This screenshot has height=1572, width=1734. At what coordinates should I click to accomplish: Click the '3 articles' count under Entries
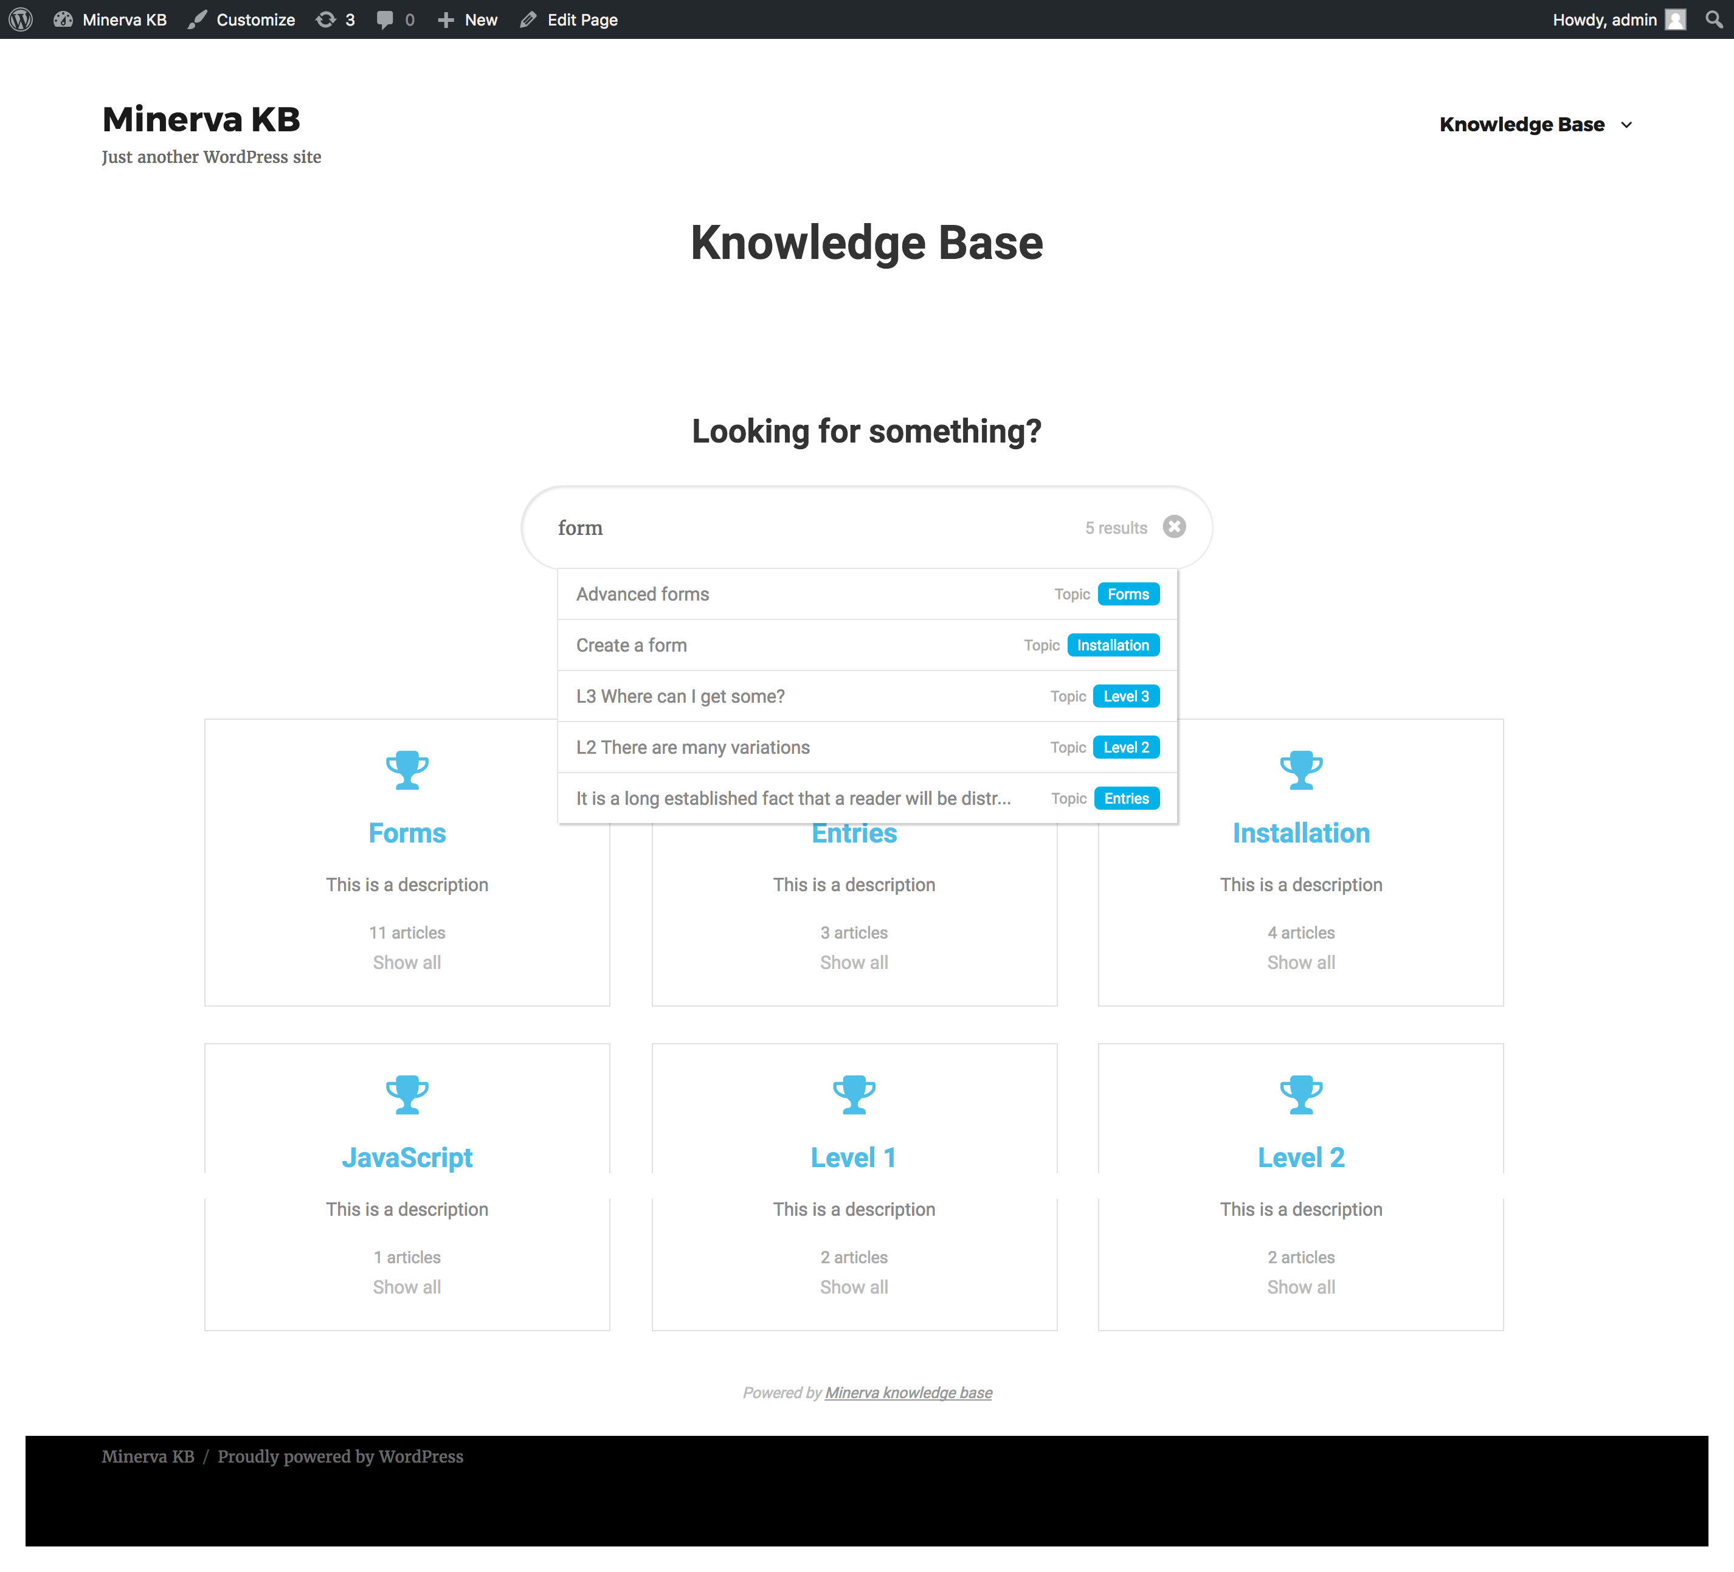tap(854, 933)
